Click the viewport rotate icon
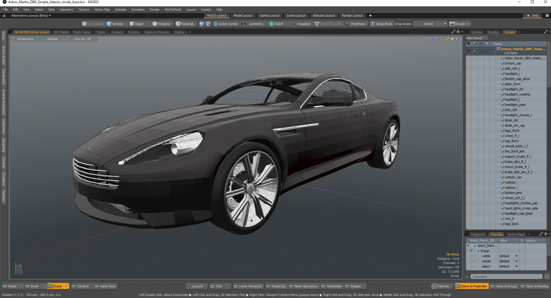The height and width of the screenshot is (298, 551). click(x=436, y=39)
